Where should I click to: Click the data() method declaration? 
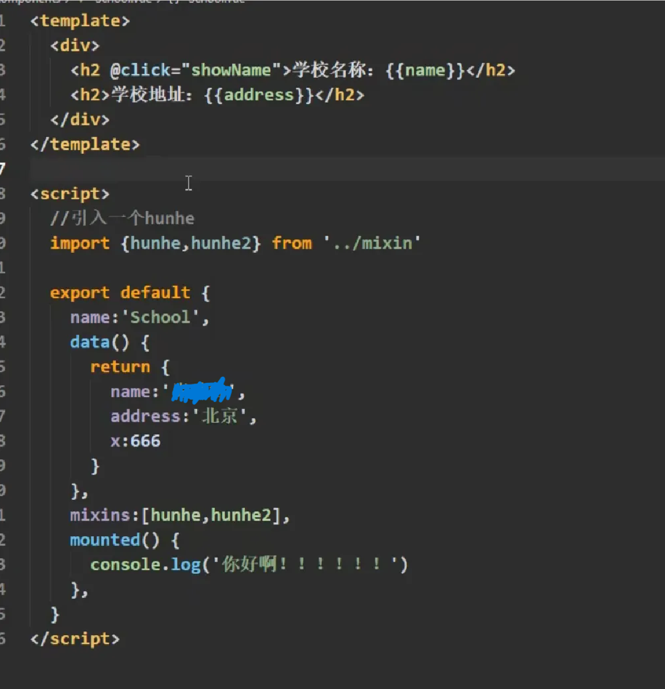[x=110, y=342]
